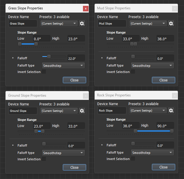Check Invert Selection in Rock Slope dialog
The width and height of the screenshot is (184, 179).
pos(133,159)
